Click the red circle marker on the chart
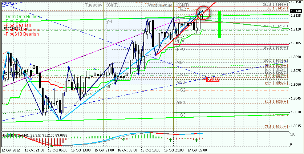The image size is (304, 154). click(x=203, y=13)
